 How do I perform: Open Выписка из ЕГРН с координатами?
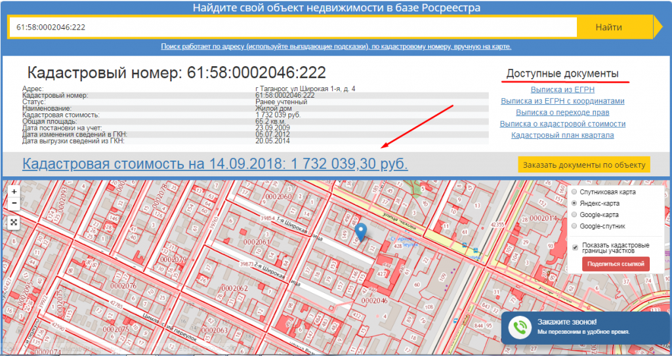pyautogui.click(x=562, y=101)
